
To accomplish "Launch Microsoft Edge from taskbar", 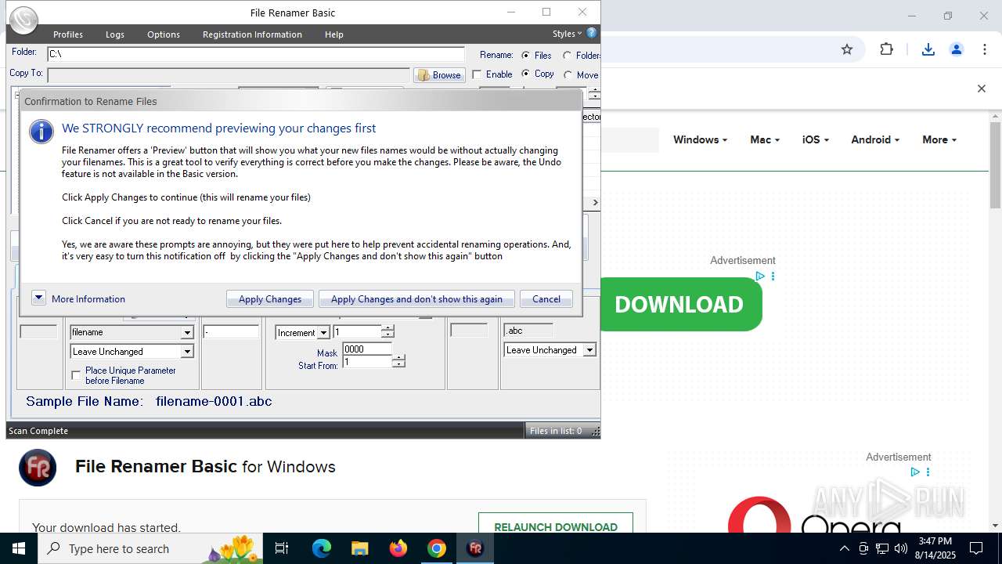I will click(322, 548).
